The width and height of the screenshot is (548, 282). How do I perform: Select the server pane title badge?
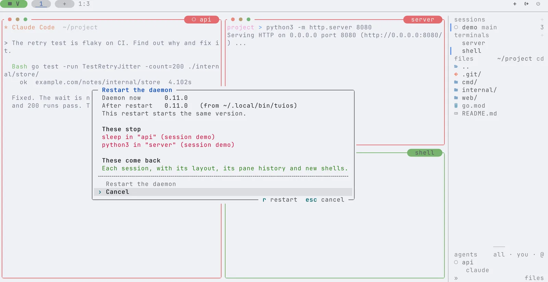pos(423,20)
